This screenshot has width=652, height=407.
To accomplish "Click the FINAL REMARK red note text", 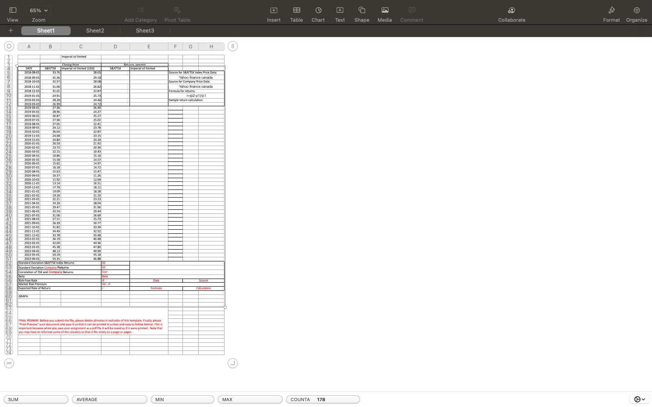I will pos(91,327).
